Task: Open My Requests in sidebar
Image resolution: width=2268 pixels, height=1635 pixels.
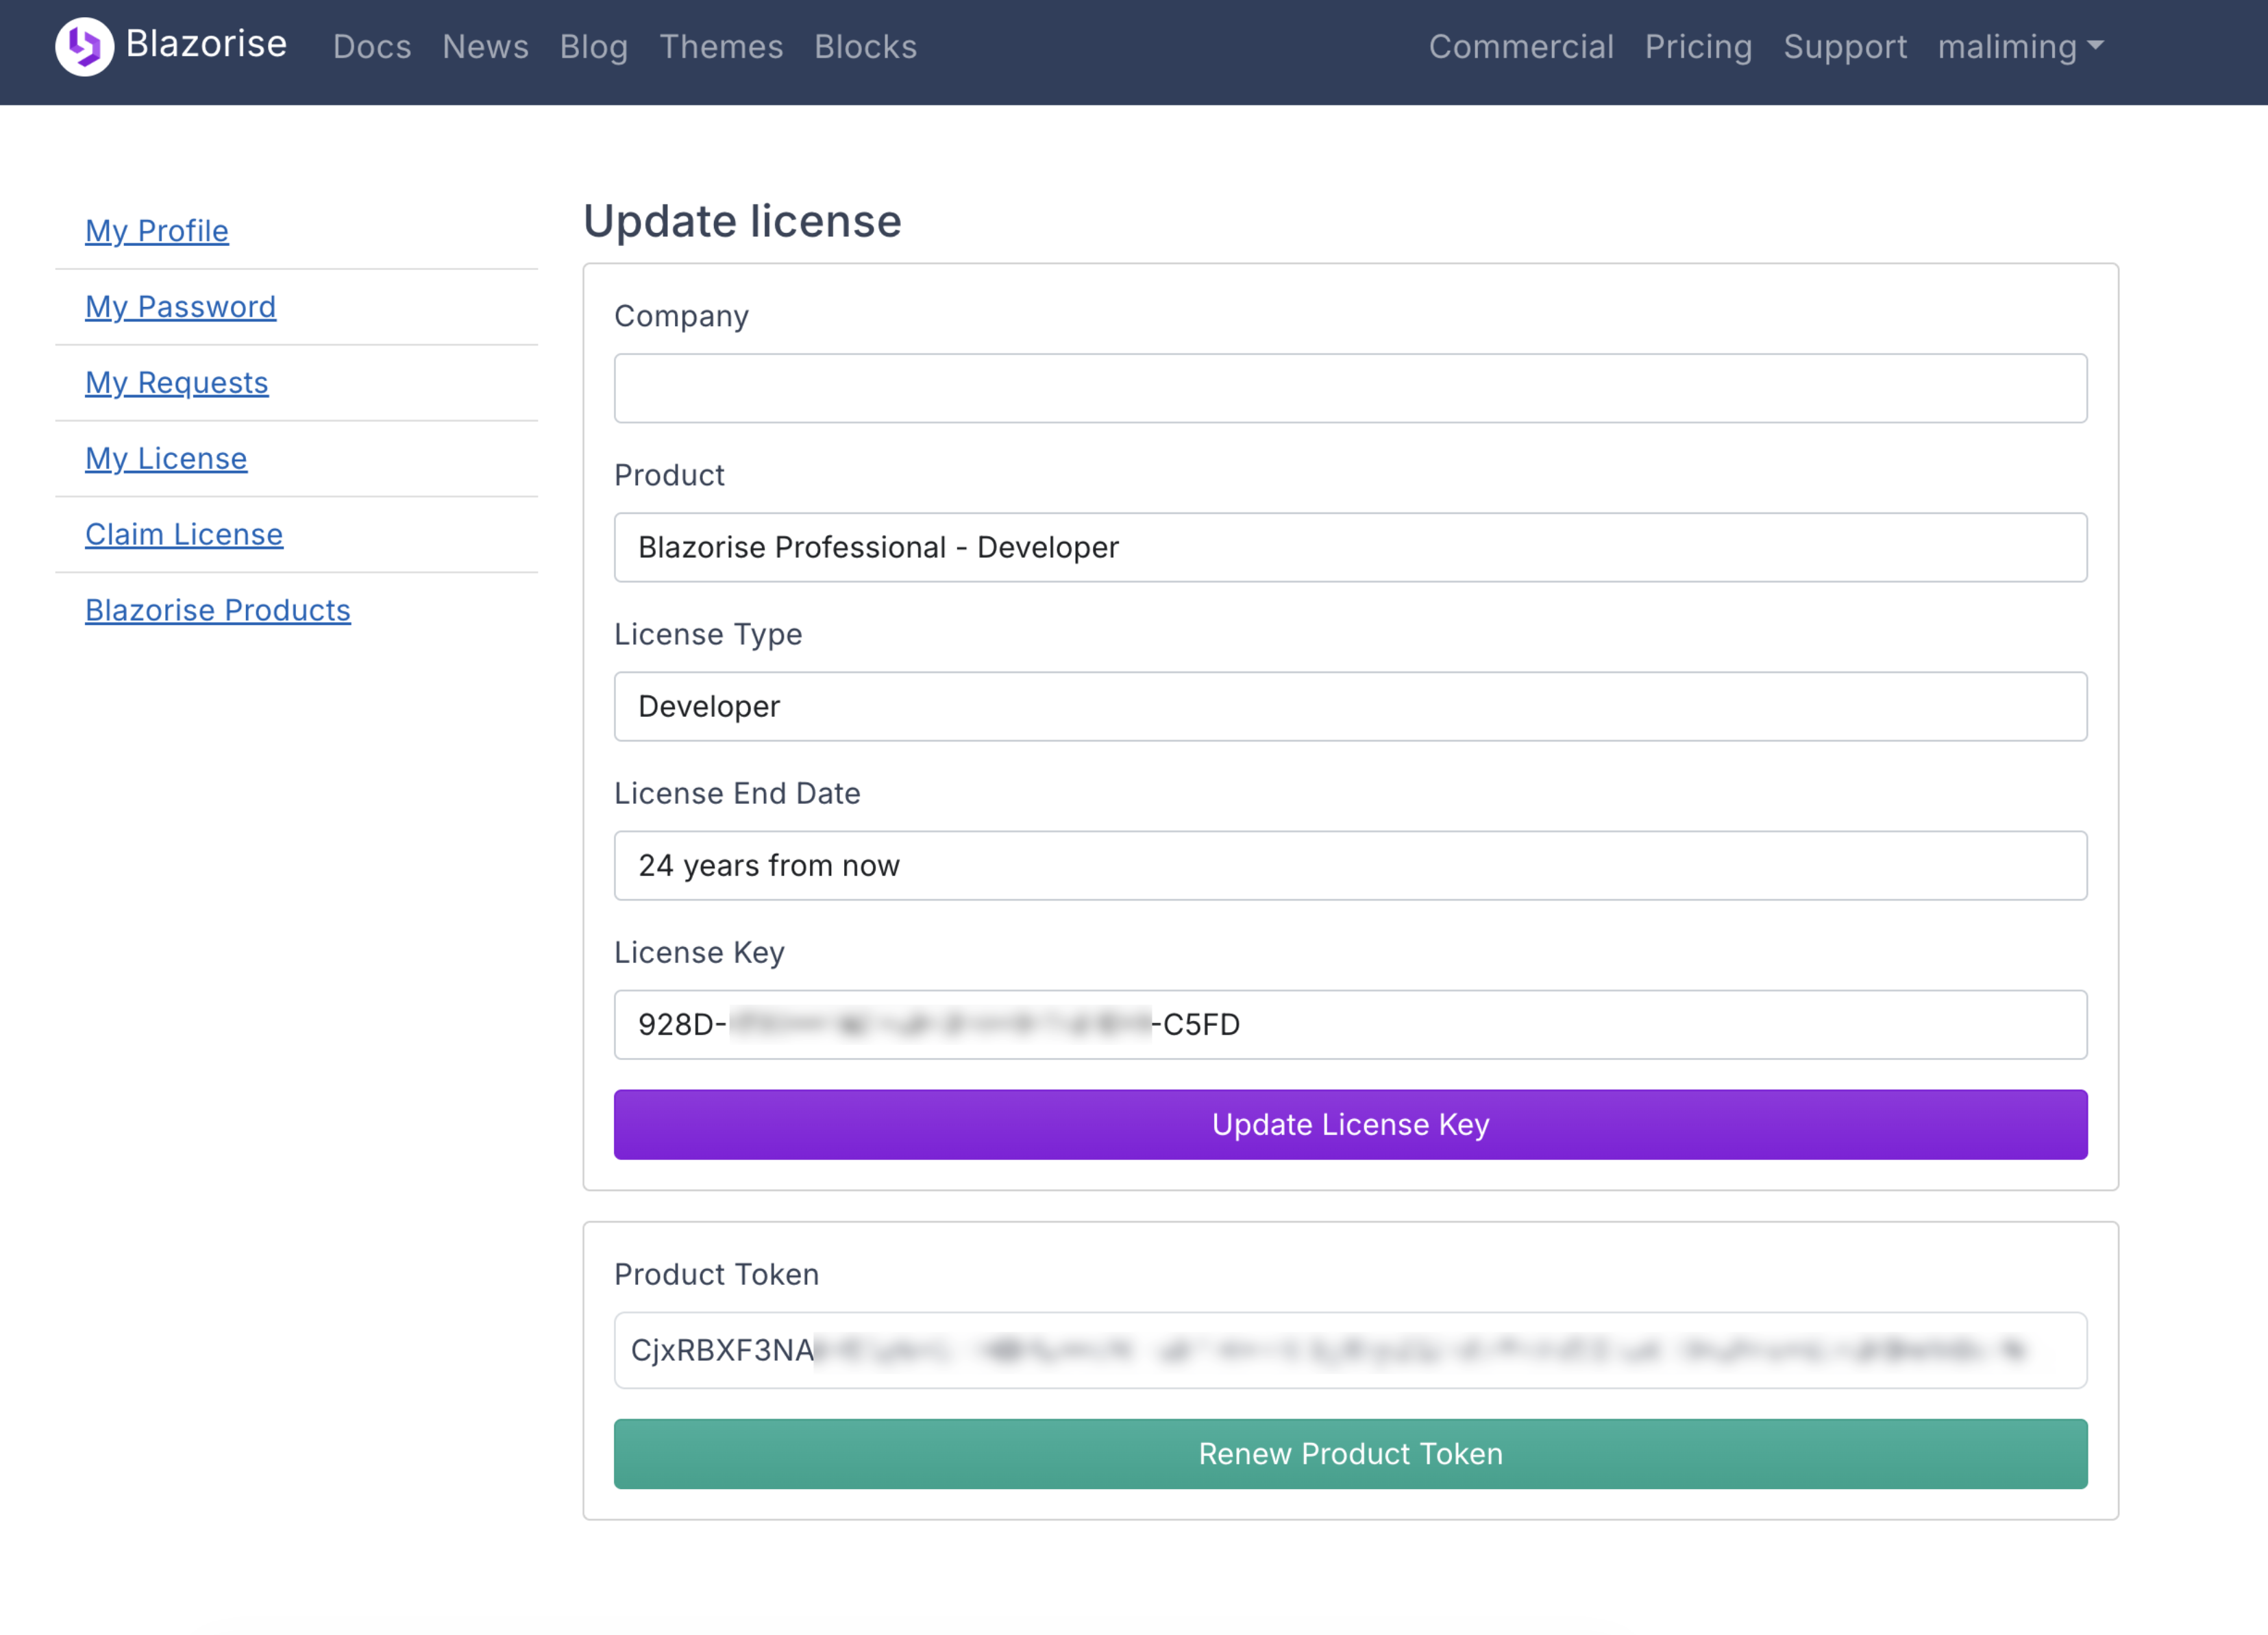Action: [177, 383]
